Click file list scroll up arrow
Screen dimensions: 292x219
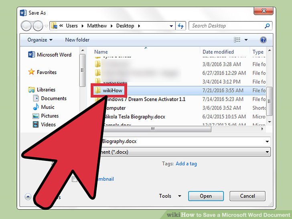[x=269, y=51]
